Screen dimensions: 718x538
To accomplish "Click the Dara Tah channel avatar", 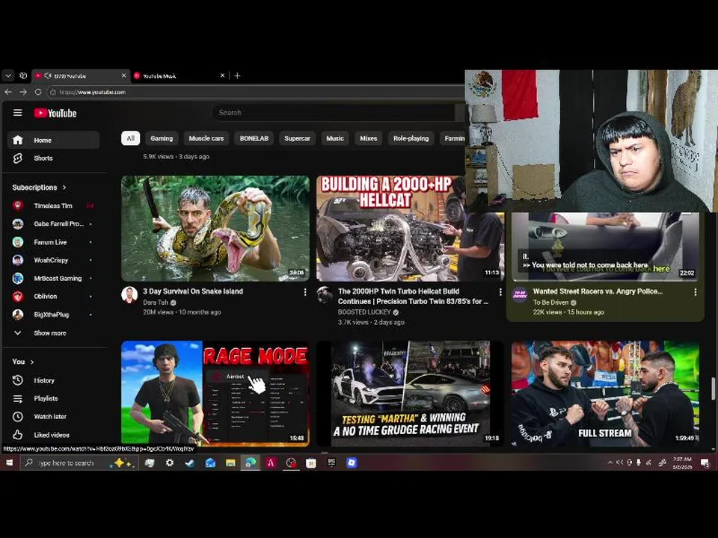I will (129, 295).
